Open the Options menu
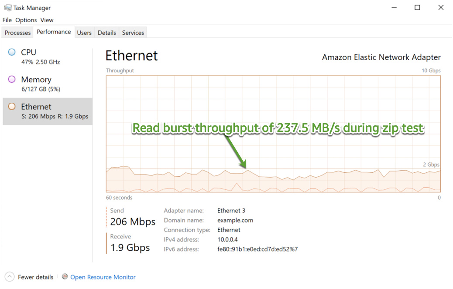The width and height of the screenshot is (453, 289). tap(26, 20)
